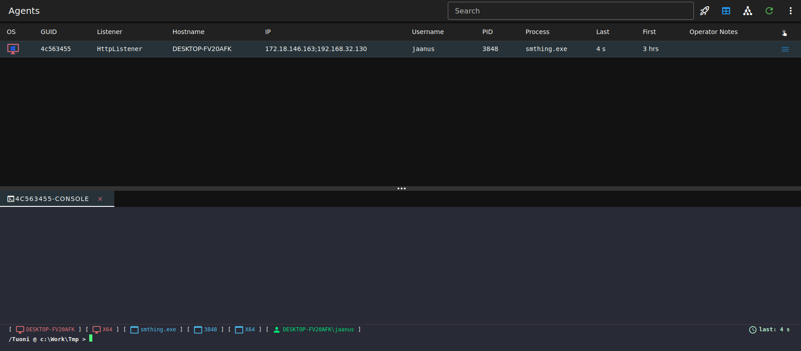Click HttpListener cell in agent row
Image resolution: width=801 pixels, height=351 pixels.
point(120,49)
